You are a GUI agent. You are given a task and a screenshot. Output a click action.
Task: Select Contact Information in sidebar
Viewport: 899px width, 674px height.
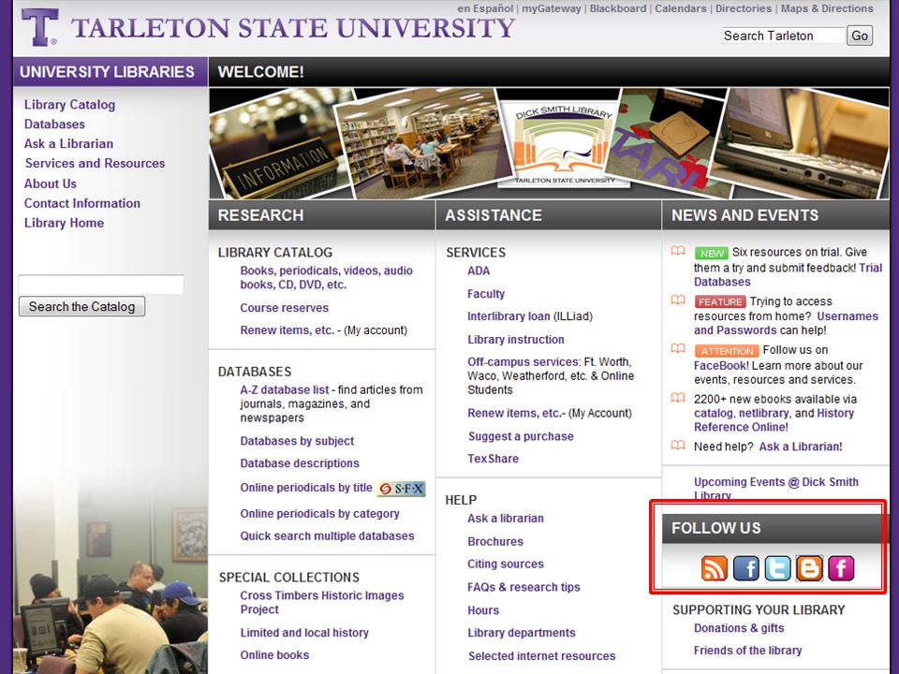pos(82,203)
